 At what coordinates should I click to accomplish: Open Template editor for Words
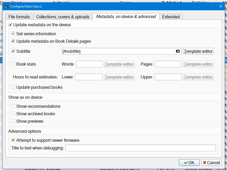pyautogui.click(x=119, y=64)
